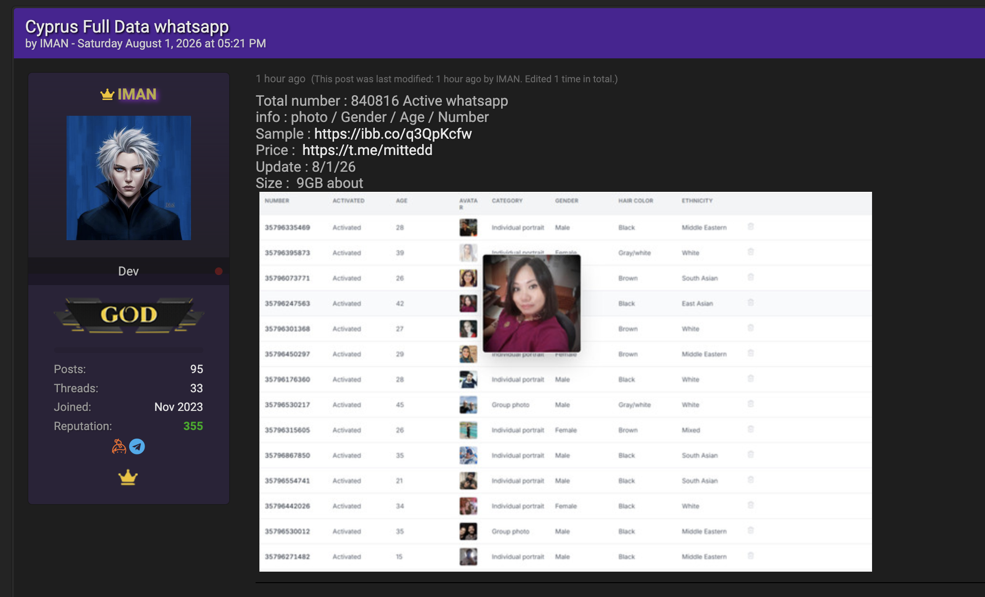985x597 pixels.
Task: Click the thread title Cyprus Full Data whatsapp
Action: point(127,27)
